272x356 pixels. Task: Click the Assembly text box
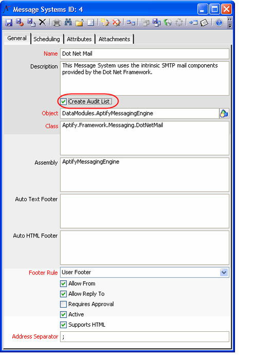[144, 175]
